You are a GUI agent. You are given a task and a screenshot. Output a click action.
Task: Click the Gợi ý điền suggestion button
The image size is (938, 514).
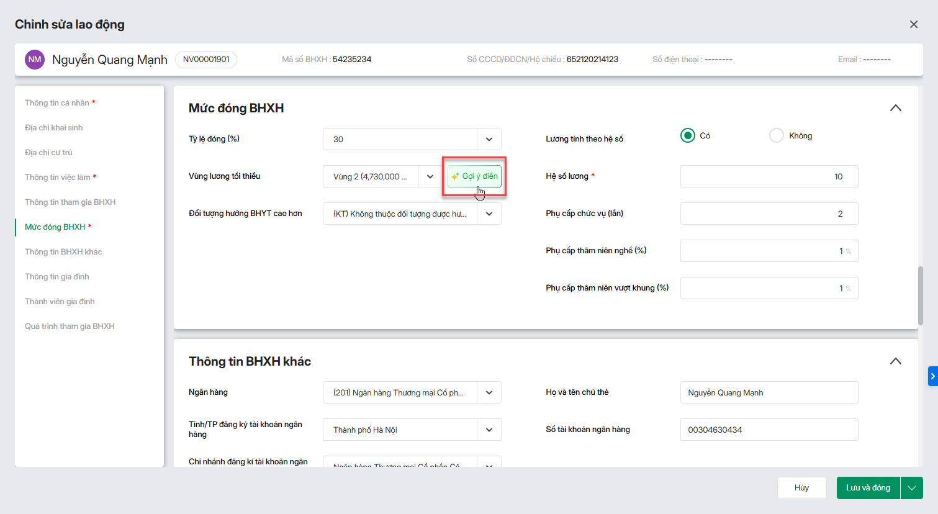[x=474, y=176]
